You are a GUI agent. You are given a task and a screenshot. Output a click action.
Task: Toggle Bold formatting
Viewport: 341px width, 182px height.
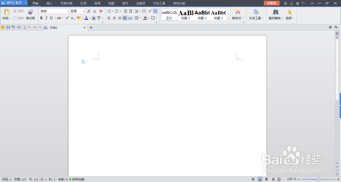tap(41, 18)
